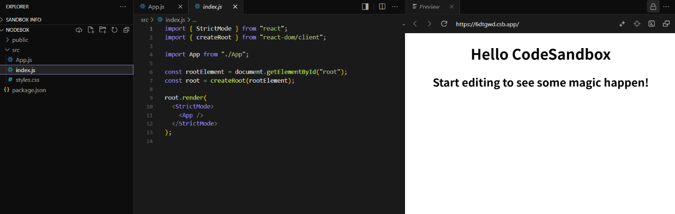Click the <App /> tag on line 11

191,115
